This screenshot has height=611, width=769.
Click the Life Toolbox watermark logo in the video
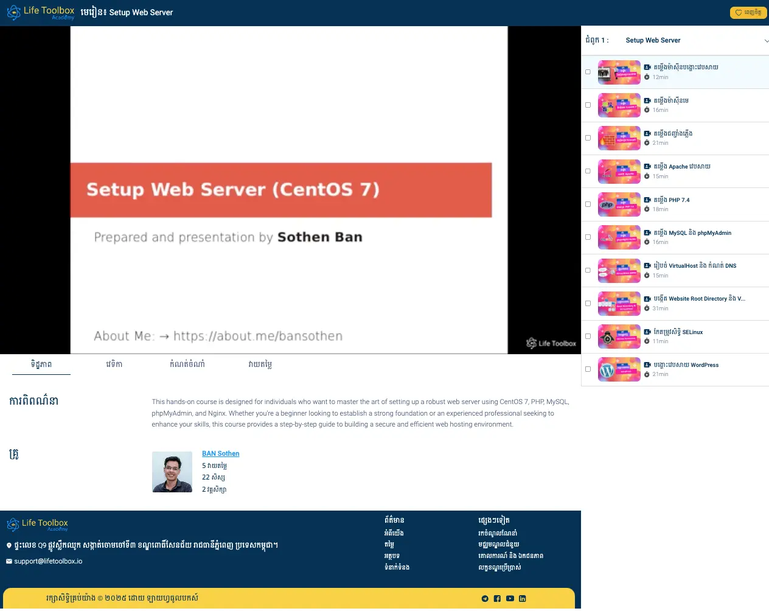(551, 344)
